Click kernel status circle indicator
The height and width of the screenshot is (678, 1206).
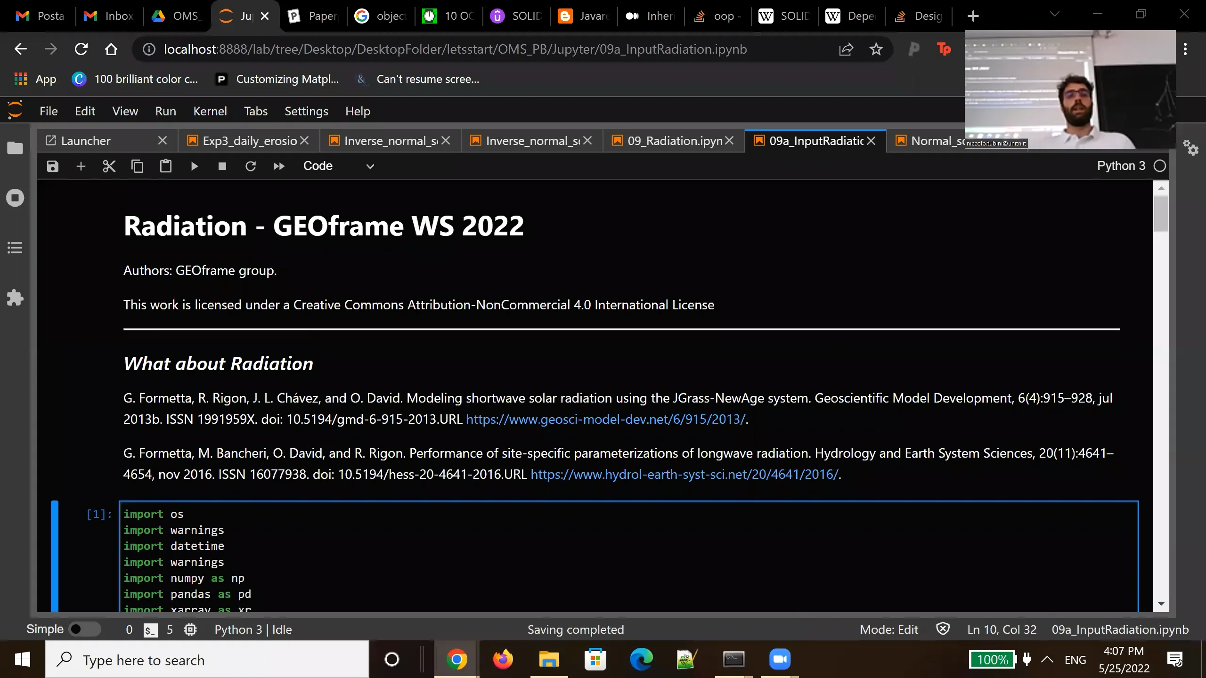point(1160,166)
